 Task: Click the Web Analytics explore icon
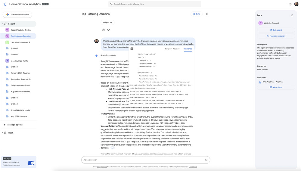click(260, 82)
